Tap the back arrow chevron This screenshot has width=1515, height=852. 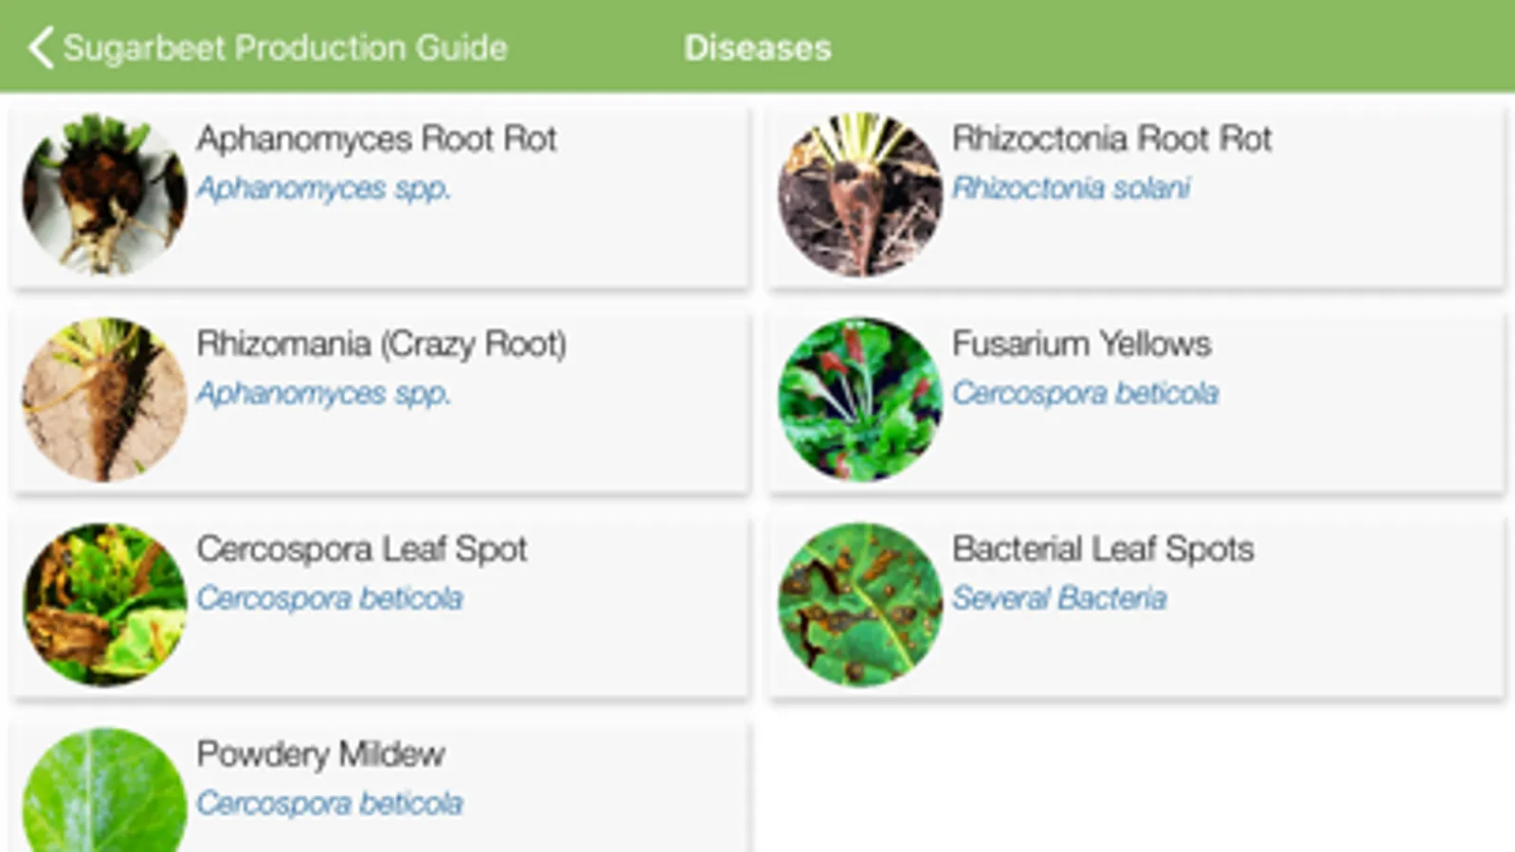coord(41,47)
